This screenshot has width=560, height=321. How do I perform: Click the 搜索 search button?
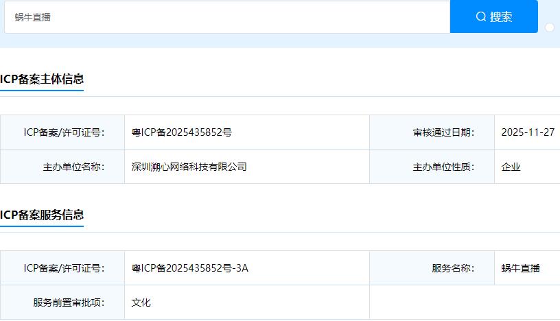point(494,17)
